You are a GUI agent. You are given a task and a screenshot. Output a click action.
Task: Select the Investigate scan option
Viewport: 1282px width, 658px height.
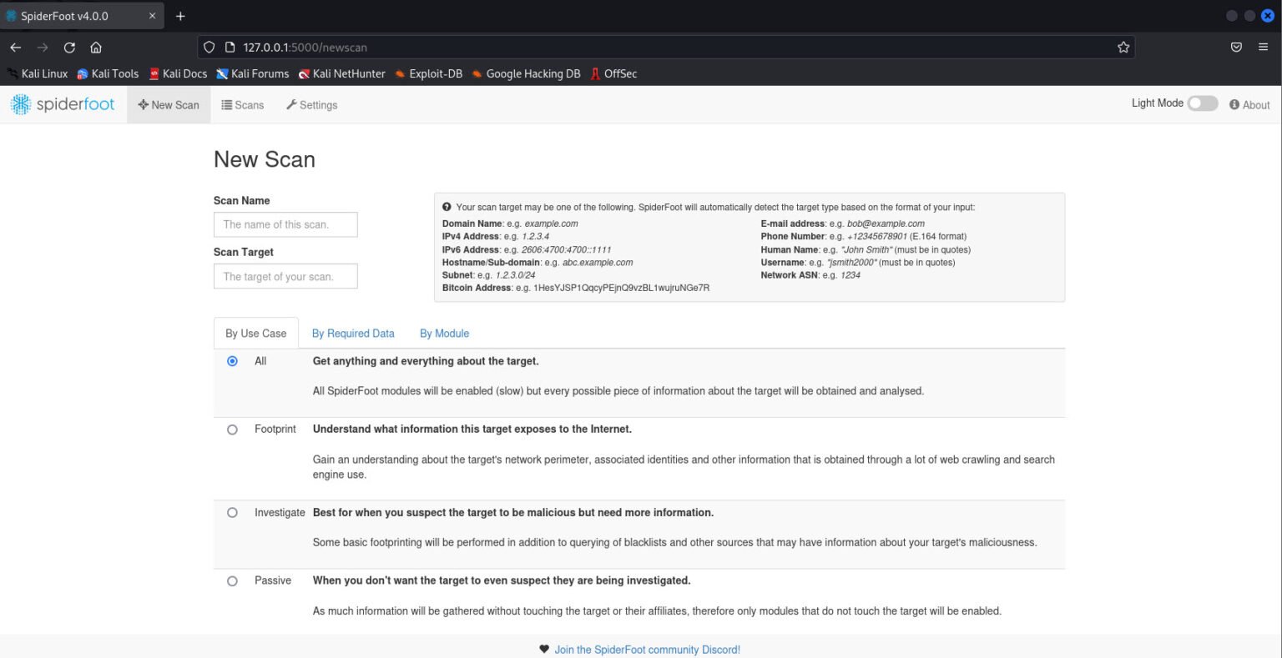tap(232, 513)
